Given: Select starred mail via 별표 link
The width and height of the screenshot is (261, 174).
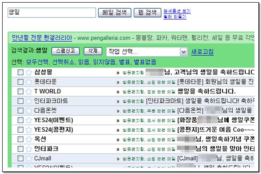Looking at the screenshot, I should (x=124, y=62).
